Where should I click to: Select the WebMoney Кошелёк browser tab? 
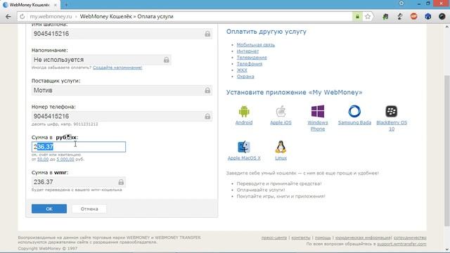[30, 5]
